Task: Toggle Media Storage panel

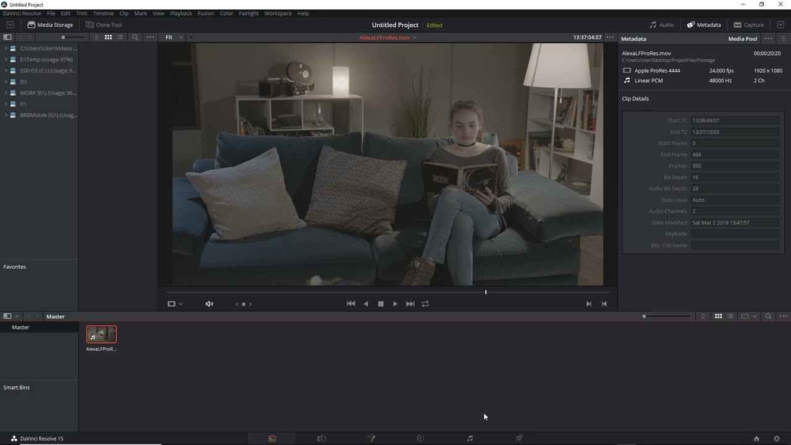Action: click(50, 25)
